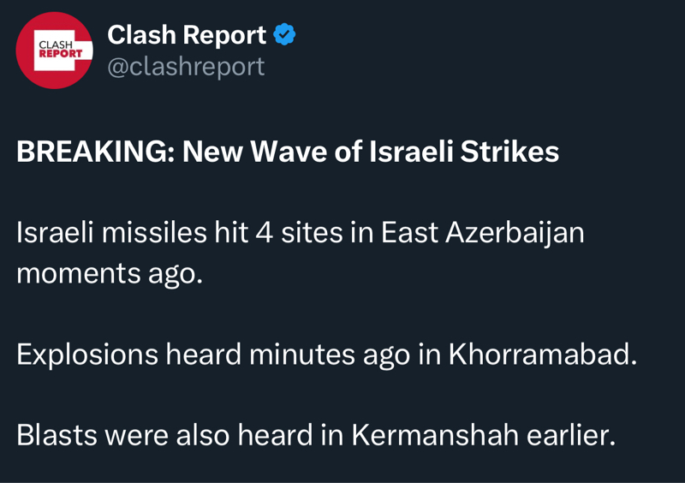685x483 pixels.
Task: Open the Clash Report profile avatar
Action: coord(54,51)
